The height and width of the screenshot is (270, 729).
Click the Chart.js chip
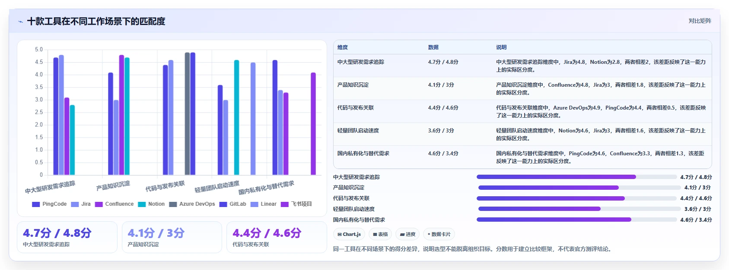349,234
